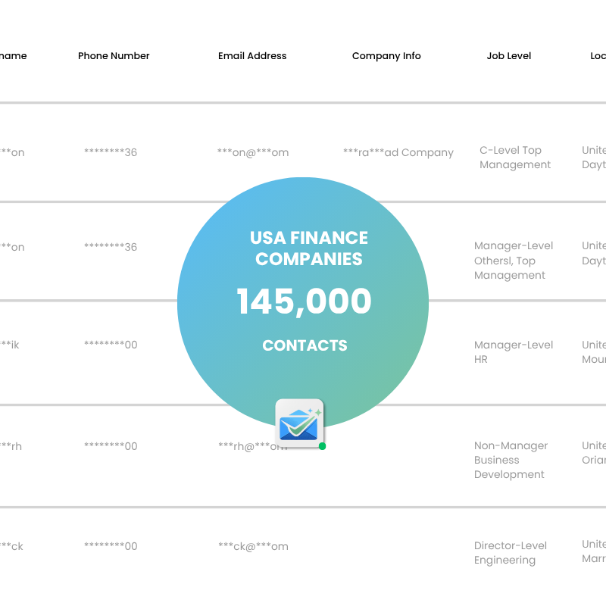Click the phone number in the C-Level row
The image size is (606, 606).
(x=111, y=152)
